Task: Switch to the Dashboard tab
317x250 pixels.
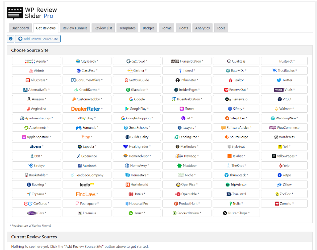Action: click(x=20, y=28)
